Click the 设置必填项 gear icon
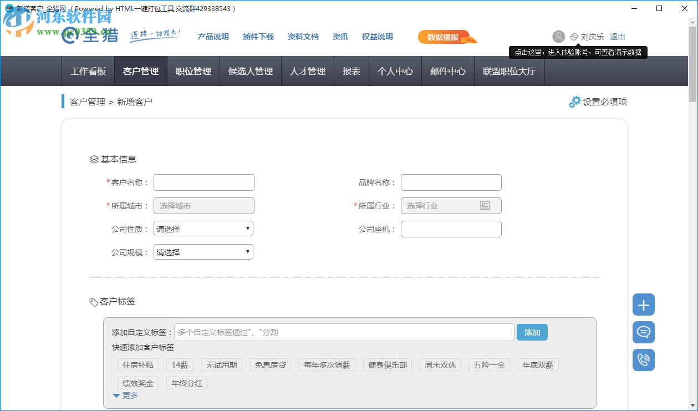The width and height of the screenshot is (698, 411). [574, 102]
